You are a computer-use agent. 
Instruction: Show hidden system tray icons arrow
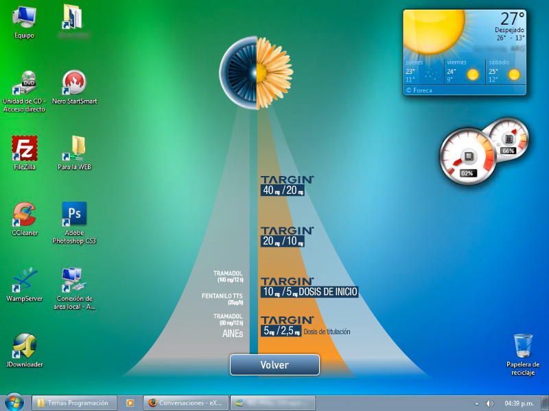pyautogui.click(x=476, y=403)
